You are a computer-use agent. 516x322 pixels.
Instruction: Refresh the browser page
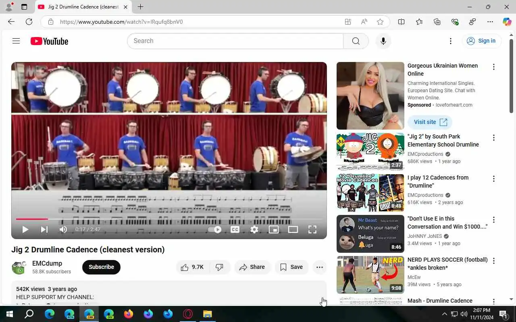tap(29, 22)
